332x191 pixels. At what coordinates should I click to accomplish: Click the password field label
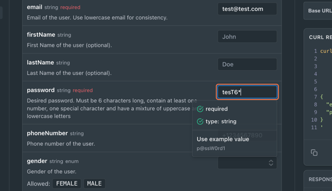click(41, 90)
